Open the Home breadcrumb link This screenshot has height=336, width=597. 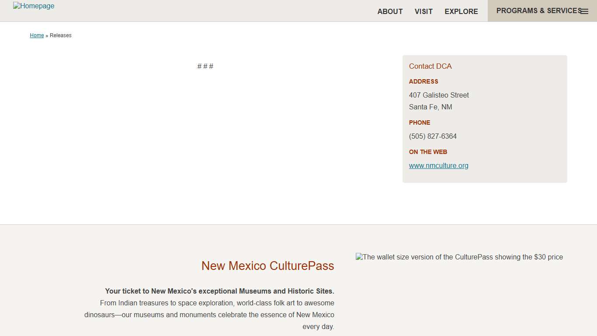pos(37,35)
